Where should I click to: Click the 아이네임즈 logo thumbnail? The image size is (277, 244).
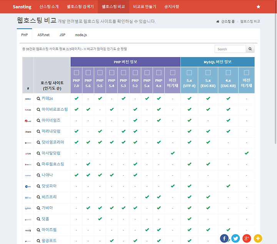click(x=28, y=121)
